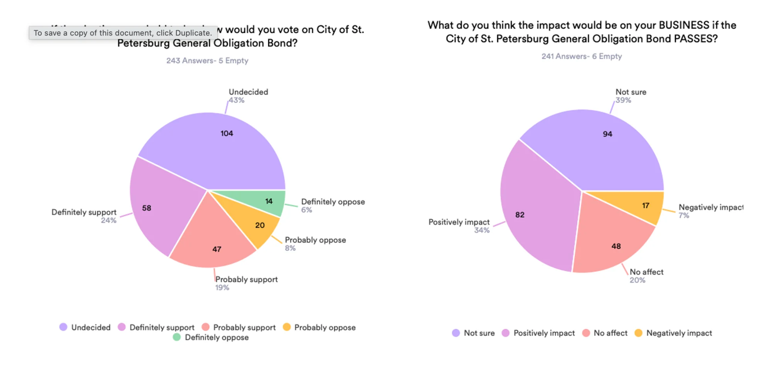The image size is (772, 377).
Task: Select the Negatively impact slice labeled 17
Action: [x=641, y=205]
